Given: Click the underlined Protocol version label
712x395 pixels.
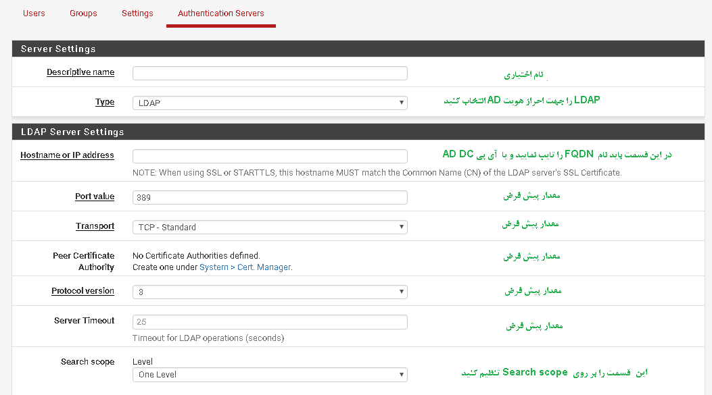Looking at the screenshot, I should coord(82,291).
